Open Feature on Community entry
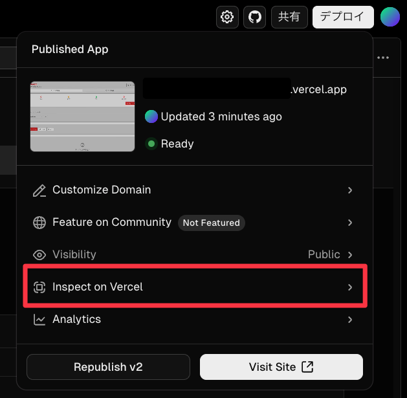407x398 pixels. [x=195, y=223]
